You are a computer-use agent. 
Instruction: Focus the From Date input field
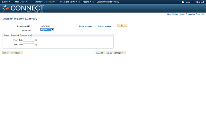(x=29, y=40)
